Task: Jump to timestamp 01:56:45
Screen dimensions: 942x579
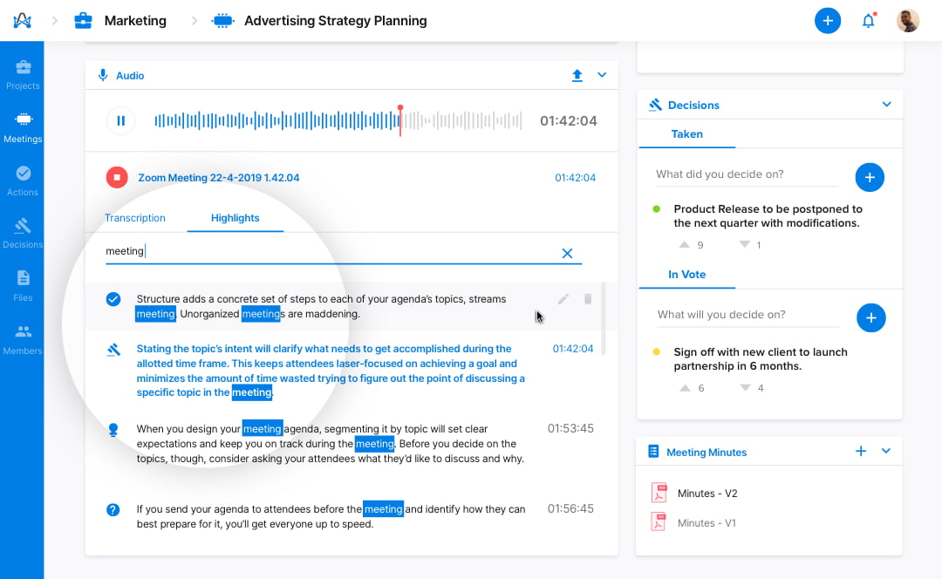Action: (570, 508)
